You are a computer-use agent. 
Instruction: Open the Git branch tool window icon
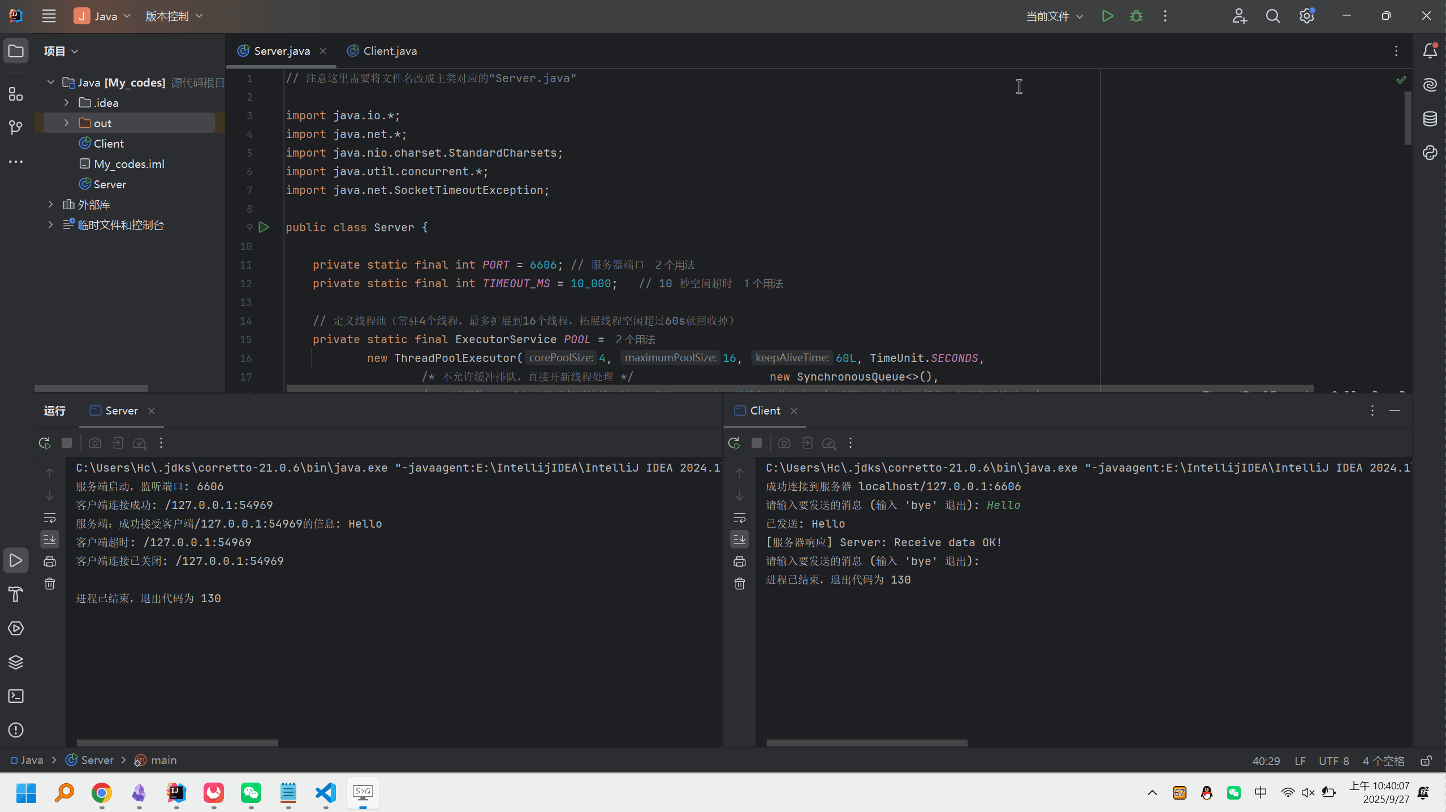click(x=16, y=128)
